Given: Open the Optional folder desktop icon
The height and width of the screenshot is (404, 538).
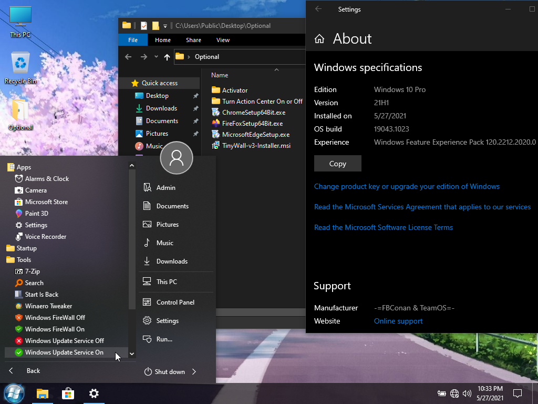Looking at the screenshot, I should pyautogui.click(x=20, y=115).
